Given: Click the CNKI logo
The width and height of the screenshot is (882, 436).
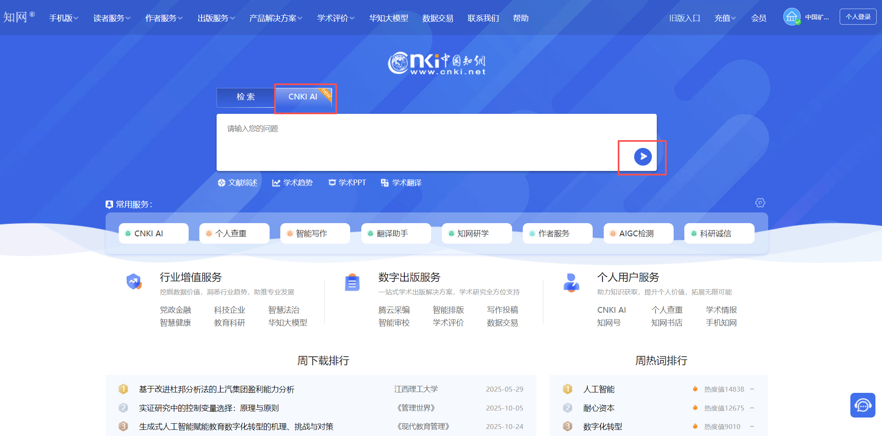Looking at the screenshot, I should coord(436,63).
